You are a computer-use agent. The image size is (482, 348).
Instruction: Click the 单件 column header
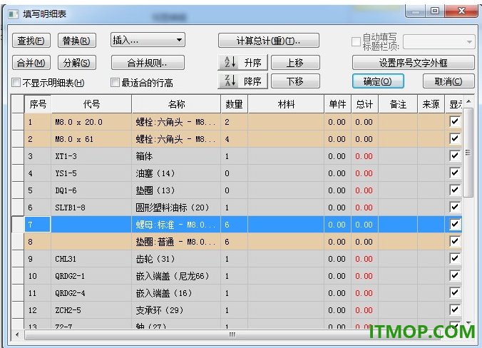click(338, 104)
